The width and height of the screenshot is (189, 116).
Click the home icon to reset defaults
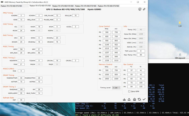click(x=135, y=99)
